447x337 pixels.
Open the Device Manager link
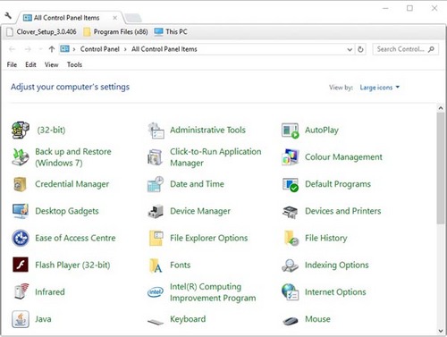[200, 211]
